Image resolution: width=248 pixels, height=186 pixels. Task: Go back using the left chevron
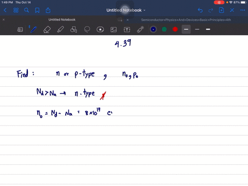(x=5, y=10)
